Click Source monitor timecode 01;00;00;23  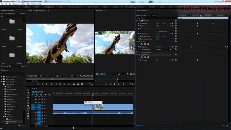pos(32,76)
